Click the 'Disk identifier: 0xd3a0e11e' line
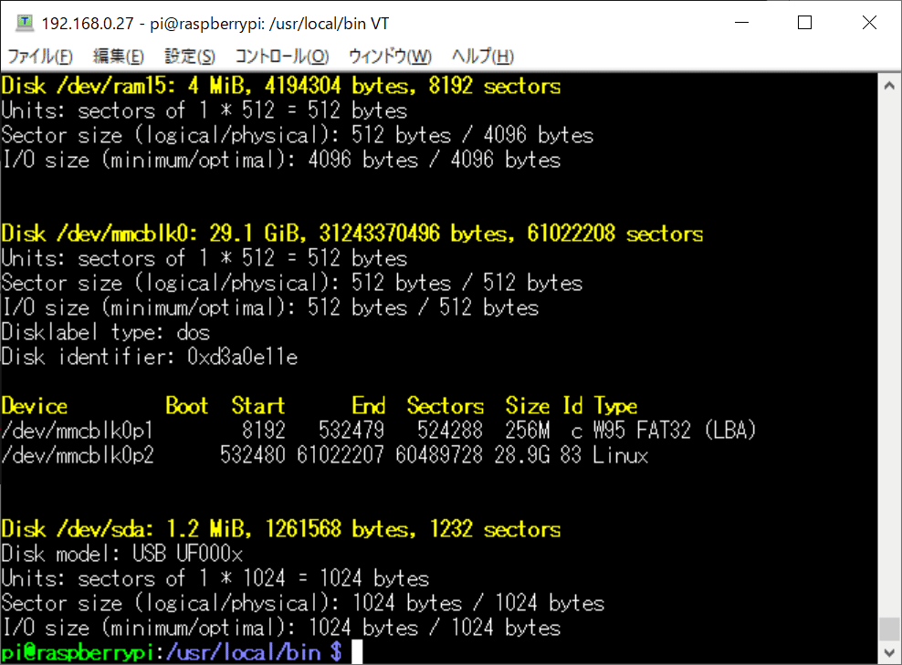 [150, 357]
